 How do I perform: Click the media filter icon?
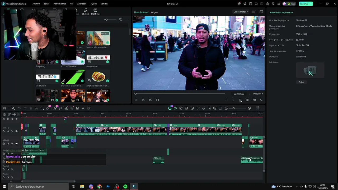tap(120, 20)
